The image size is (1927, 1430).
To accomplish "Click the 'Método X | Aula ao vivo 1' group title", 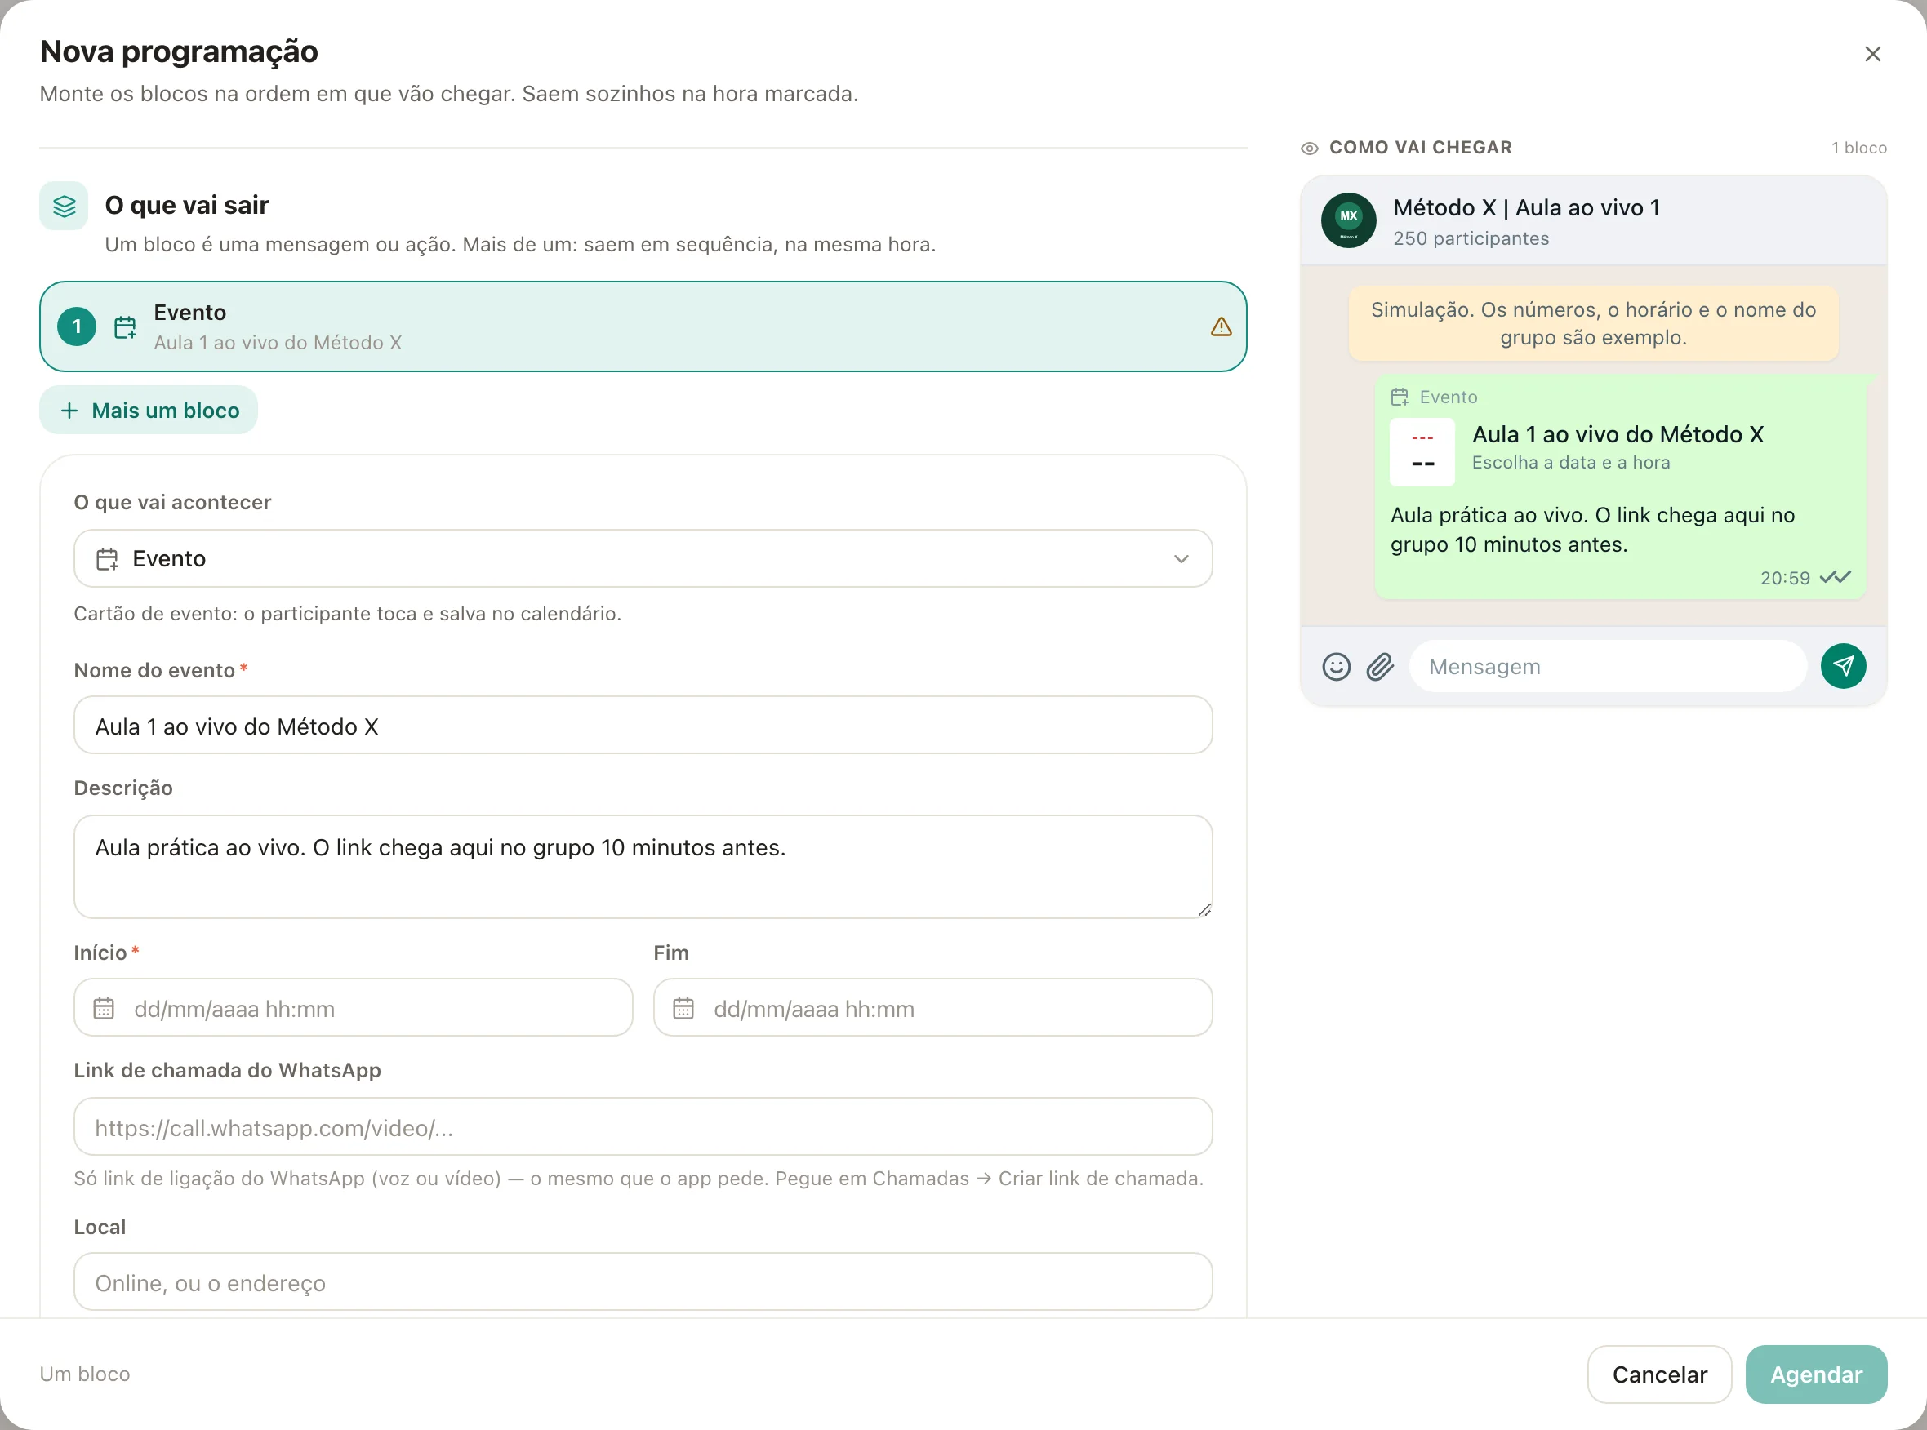I will pos(1526,208).
